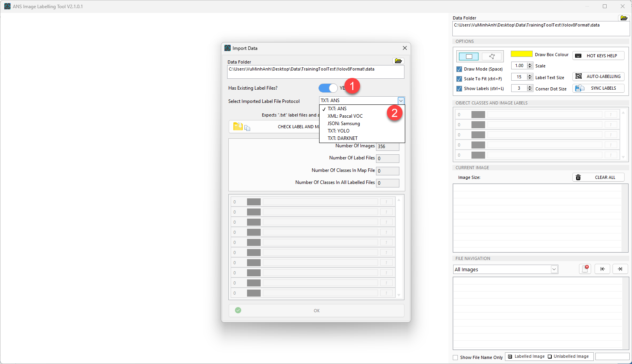Jump to last image navigation button
This screenshot has height=364, width=632.
[x=620, y=269]
